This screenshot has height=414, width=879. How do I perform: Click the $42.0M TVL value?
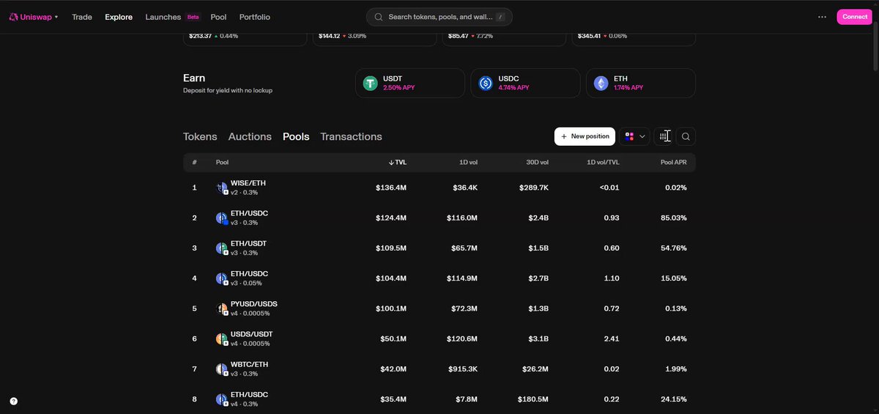[x=393, y=369]
